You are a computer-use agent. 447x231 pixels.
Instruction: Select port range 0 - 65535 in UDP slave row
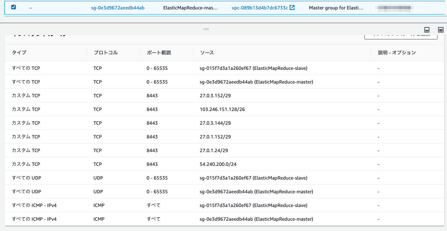pyautogui.click(x=157, y=178)
